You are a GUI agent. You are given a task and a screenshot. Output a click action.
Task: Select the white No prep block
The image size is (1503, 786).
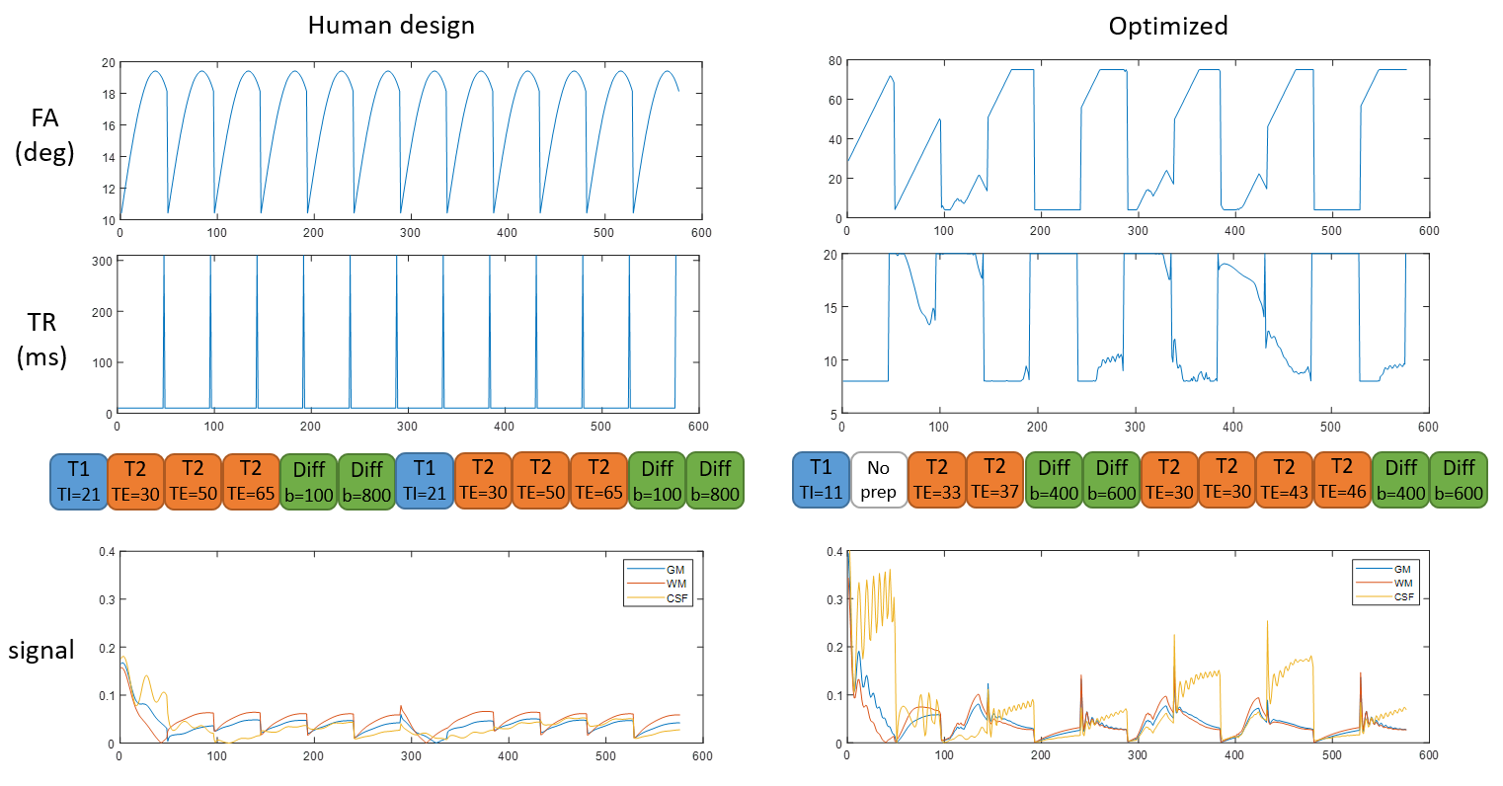[x=878, y=480]
